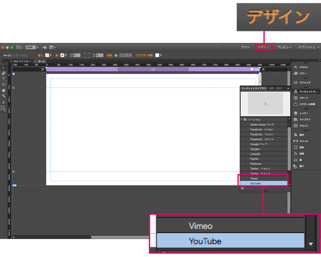
Task: Open the アセット panel icon
Action: pyautogui.click(x=295, y=126)
